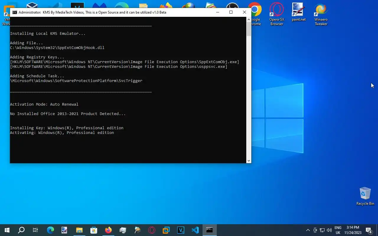378x236 pixels.
Task: Click the console vertical scrollbar thumb
Action: 249,29
